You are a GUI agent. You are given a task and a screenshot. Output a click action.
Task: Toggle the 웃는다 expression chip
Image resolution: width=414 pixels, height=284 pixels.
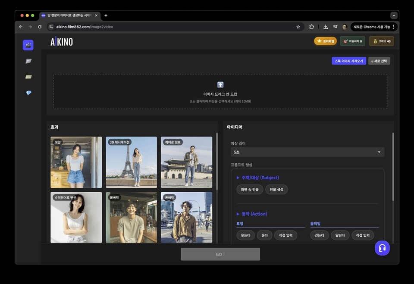pos(245,235)
